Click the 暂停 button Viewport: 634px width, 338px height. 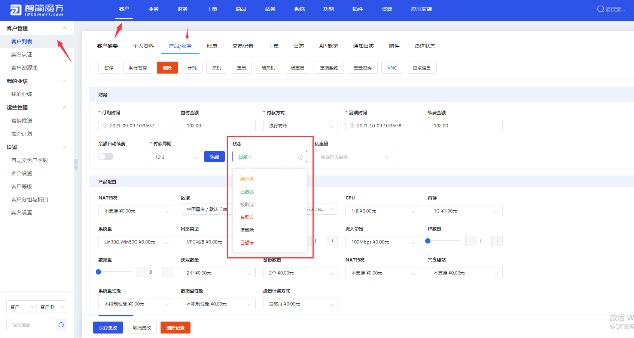109,68
